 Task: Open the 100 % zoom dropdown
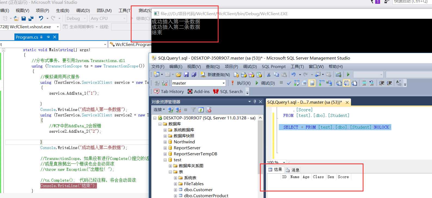click(284, 162)
